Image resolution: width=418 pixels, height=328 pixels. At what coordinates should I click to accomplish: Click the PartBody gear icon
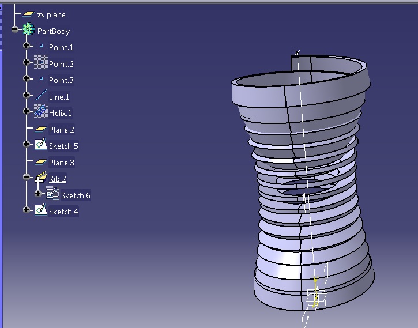(x=28, y=29)
